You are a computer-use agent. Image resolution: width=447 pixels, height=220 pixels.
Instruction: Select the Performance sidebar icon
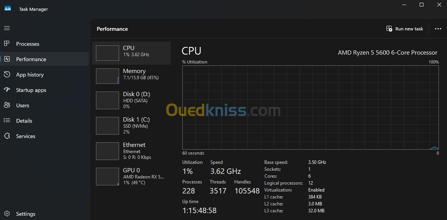7,59
